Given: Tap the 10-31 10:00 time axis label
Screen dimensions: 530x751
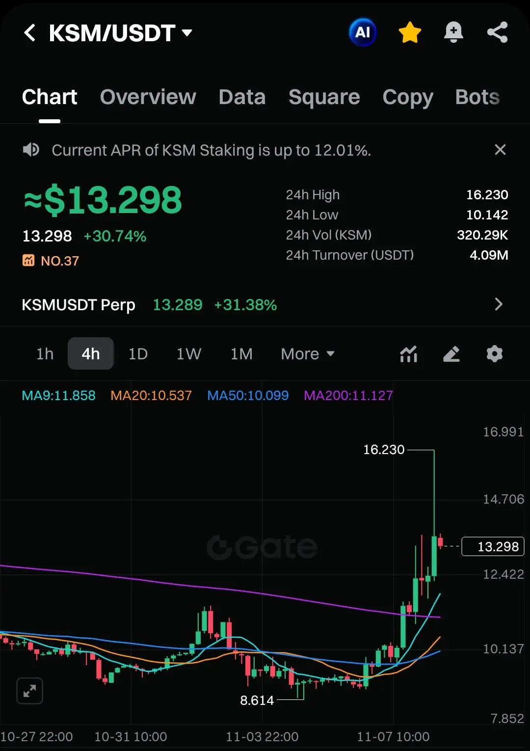Looking at the screenshot, I should [x=131, y=737].
